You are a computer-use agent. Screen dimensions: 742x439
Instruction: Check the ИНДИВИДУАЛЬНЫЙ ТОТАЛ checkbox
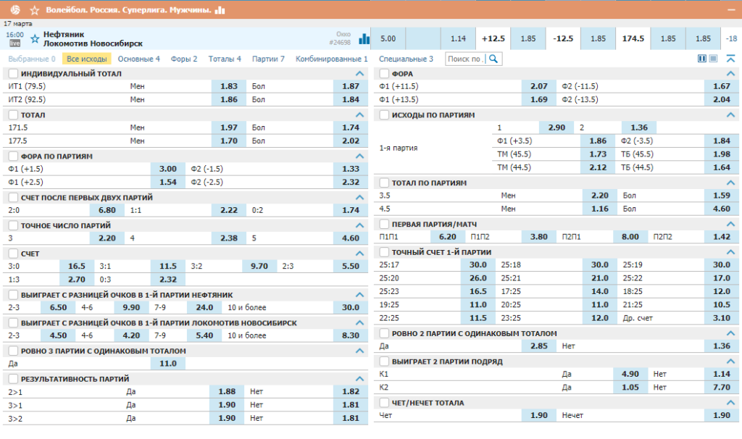(x=13, y=73)
